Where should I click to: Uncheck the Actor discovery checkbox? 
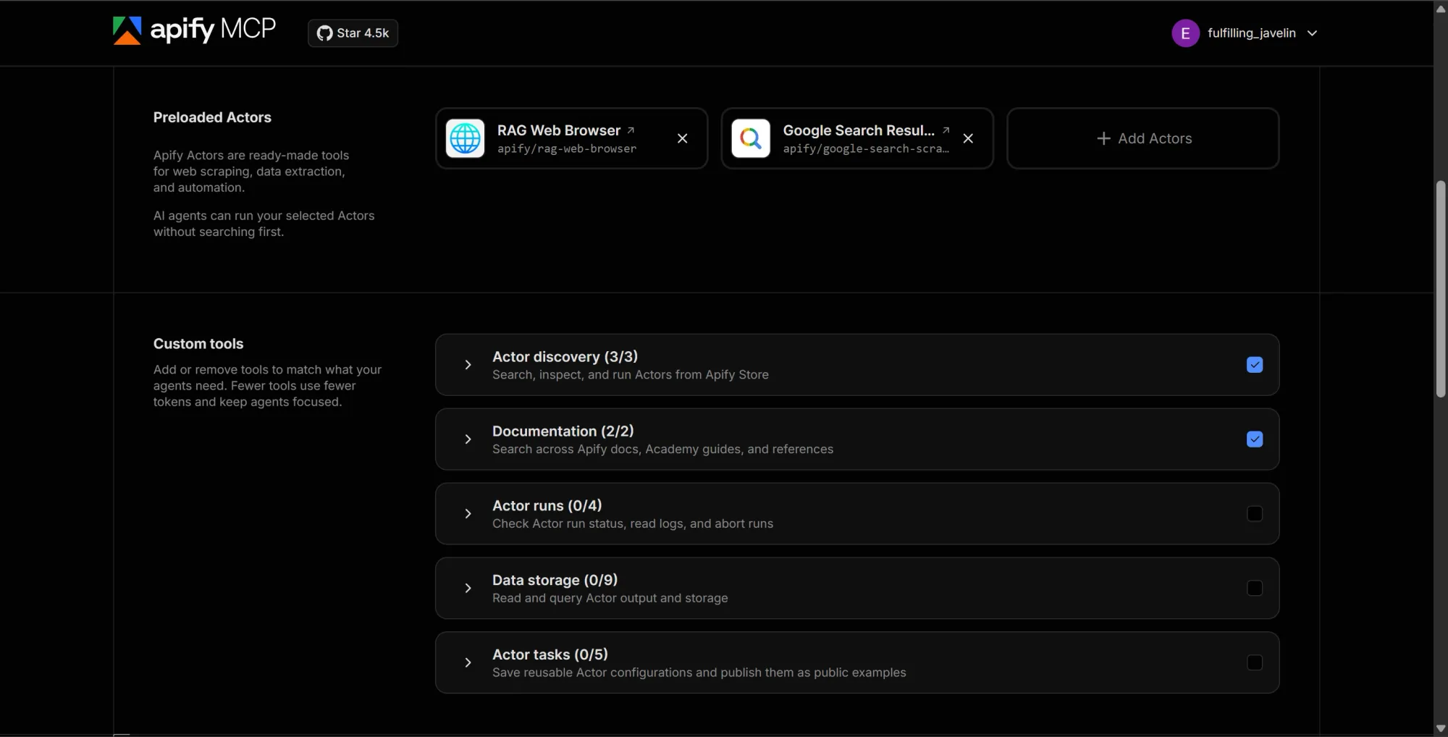1255,365
